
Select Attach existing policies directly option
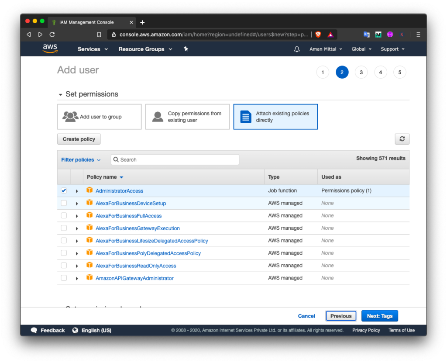[x=275, y=117]
